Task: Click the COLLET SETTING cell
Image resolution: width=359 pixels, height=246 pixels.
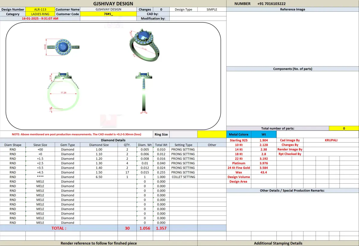Action: tap(183, 177)
